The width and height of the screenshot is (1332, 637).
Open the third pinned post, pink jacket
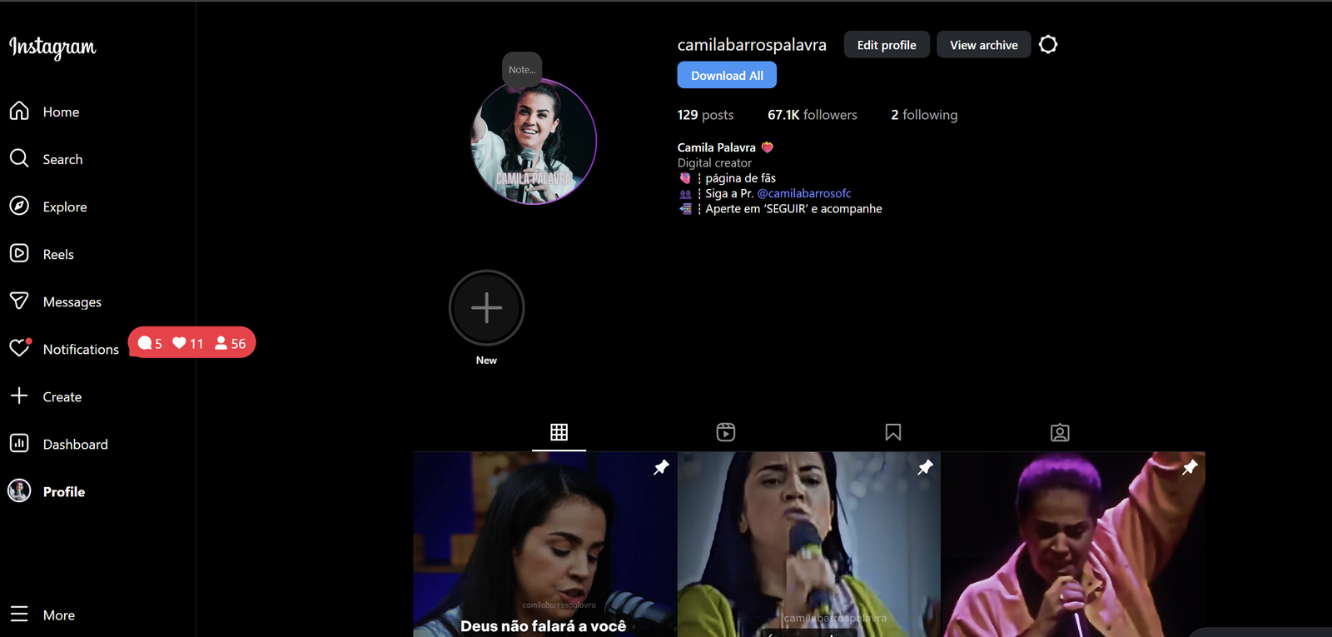(1074, 545)
